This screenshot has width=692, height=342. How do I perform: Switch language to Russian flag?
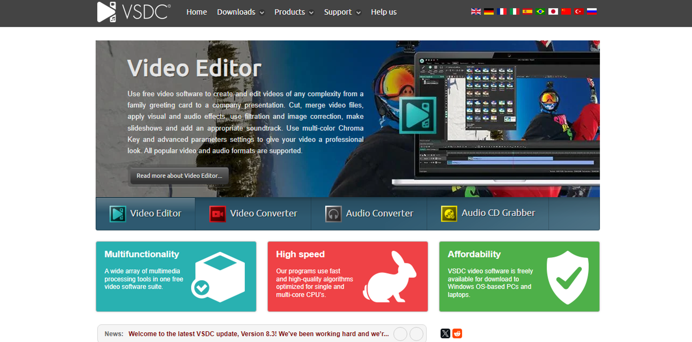pyautogui.click(x=592, y=11)
